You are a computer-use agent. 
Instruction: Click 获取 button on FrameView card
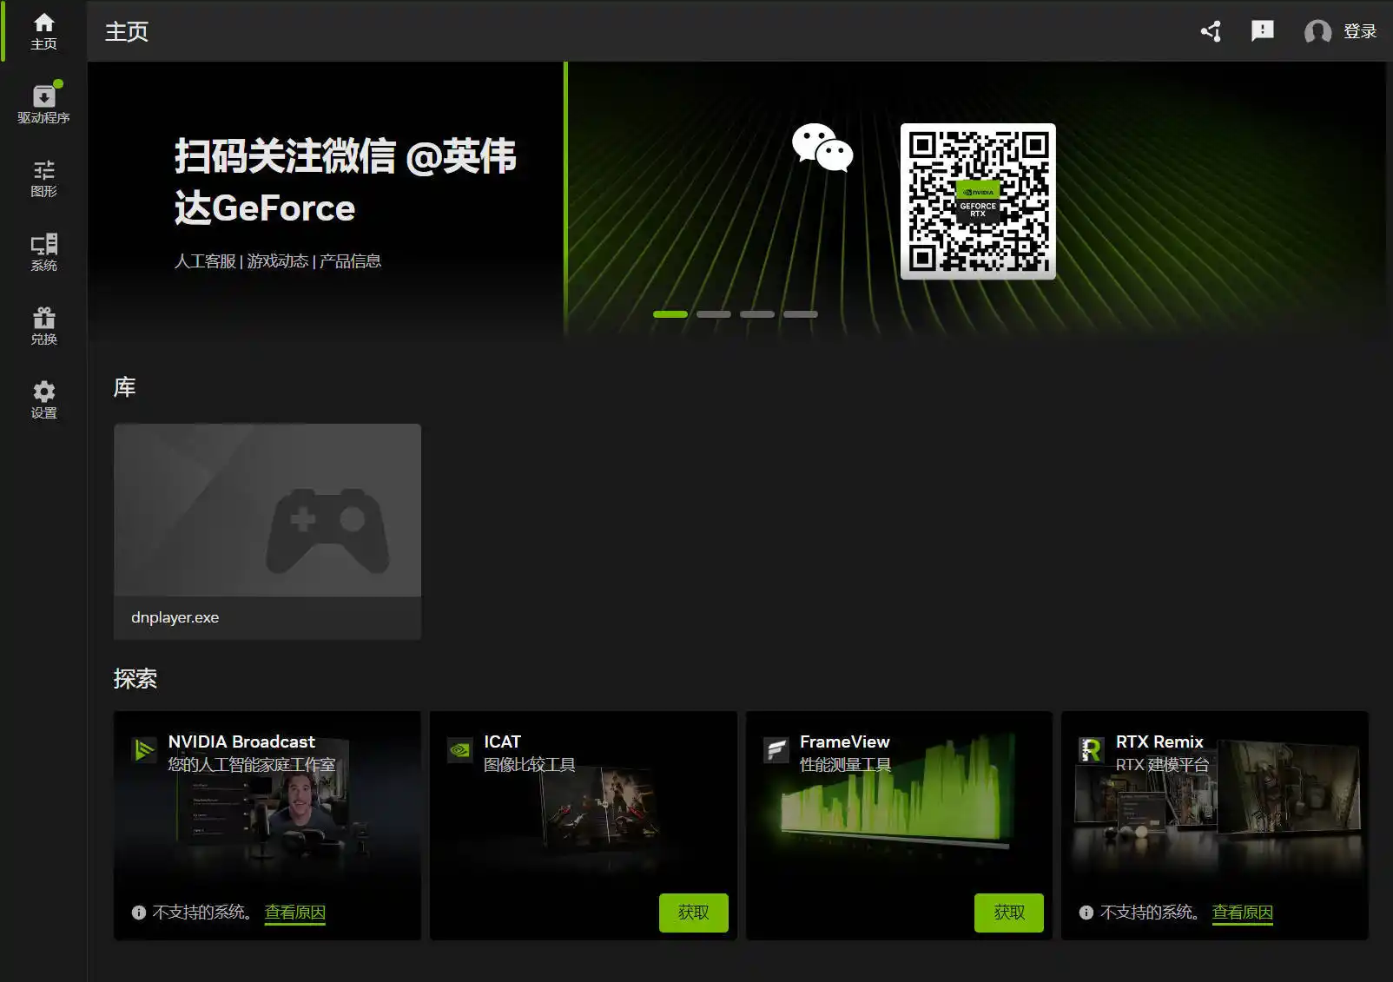point(1009,913)
